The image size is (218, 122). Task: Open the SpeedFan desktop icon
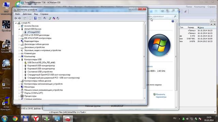[6, 26]
